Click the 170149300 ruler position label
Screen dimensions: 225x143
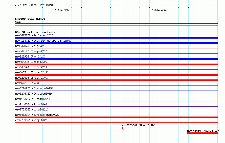[x=62, y=10]
